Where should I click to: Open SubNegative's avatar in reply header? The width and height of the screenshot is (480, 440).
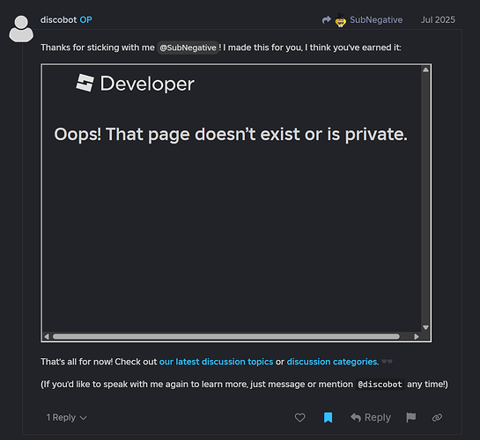pyautogui.click(x=341, y=20)
